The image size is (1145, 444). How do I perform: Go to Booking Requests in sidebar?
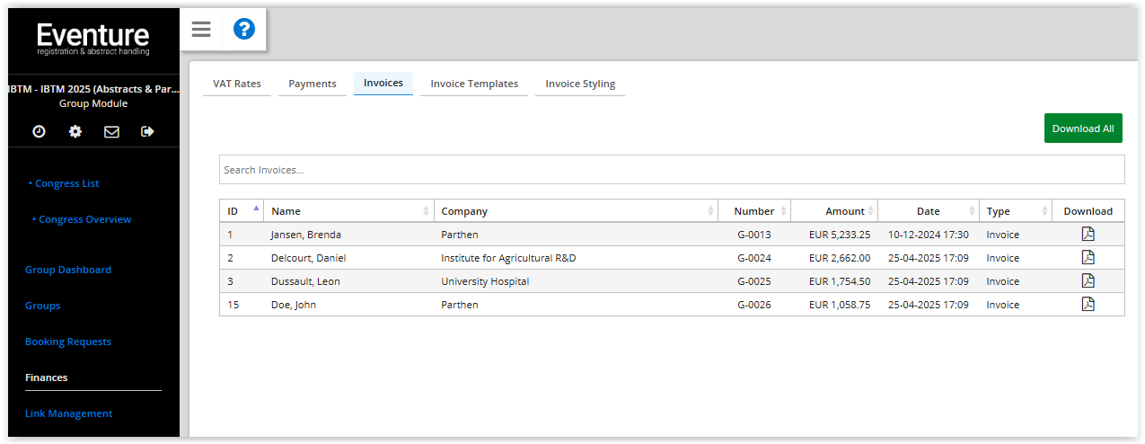pyautogui.click(x=68, y=342)
